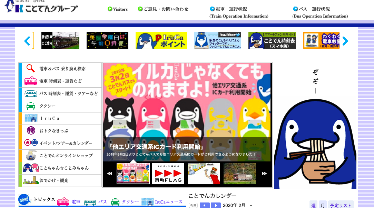Go to previous month in calendar
Viewport: 374px width, 208px height.
[x=205, y=205]
